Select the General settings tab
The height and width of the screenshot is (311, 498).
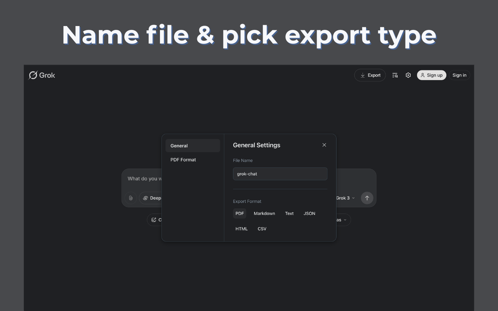tap(193, 146)
